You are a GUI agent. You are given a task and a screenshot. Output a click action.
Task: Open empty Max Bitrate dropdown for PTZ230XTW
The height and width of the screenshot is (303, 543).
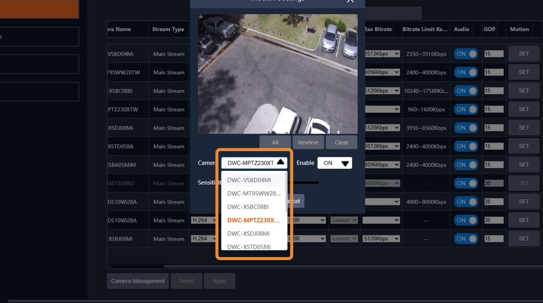tap(383, 109)
